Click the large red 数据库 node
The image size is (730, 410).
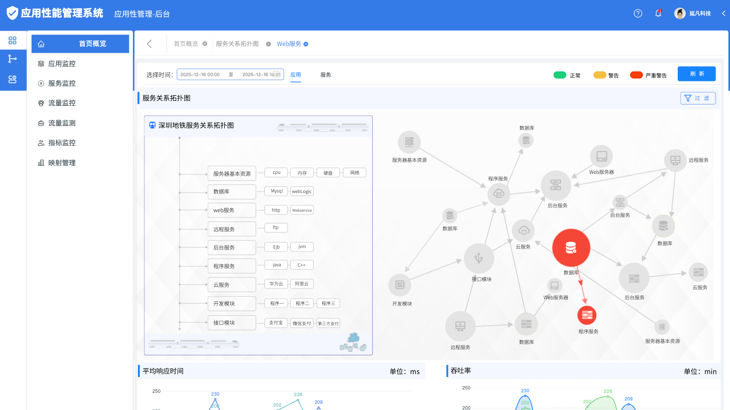click(x=570, y=248)
